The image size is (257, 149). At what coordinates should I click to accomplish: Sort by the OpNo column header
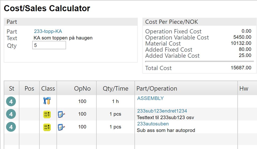tap(82, 88)
